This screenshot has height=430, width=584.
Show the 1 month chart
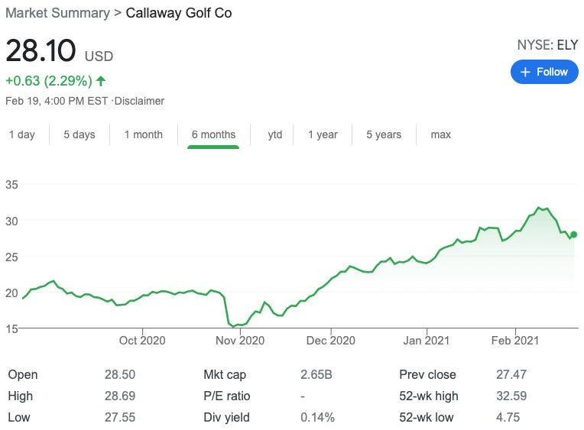144,134
